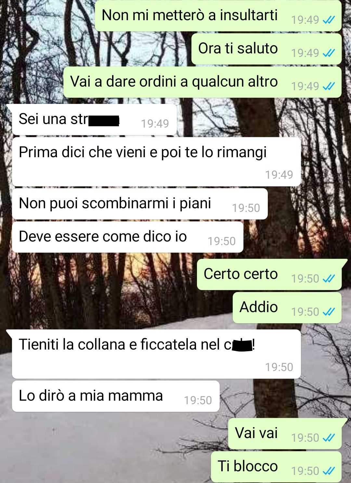This screenshot has width=351, height=483.
Task: Tap the 'Lo dirò a mia mamma' message
Action: [x=116, y=396]
